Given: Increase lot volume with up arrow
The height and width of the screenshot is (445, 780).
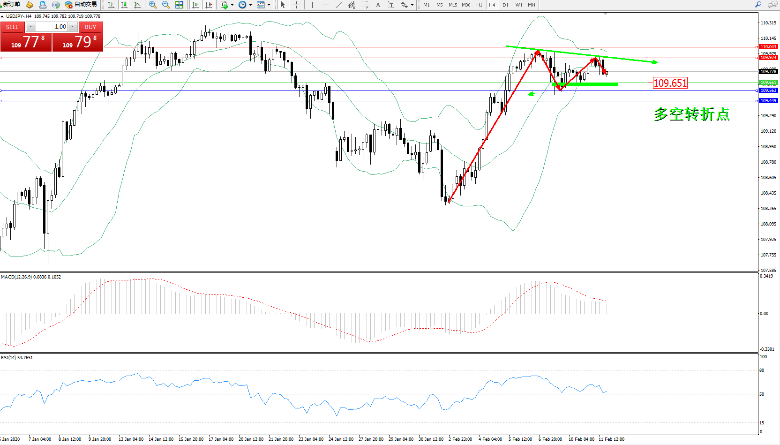Looking at the screenshot, I should pos(72,27).
